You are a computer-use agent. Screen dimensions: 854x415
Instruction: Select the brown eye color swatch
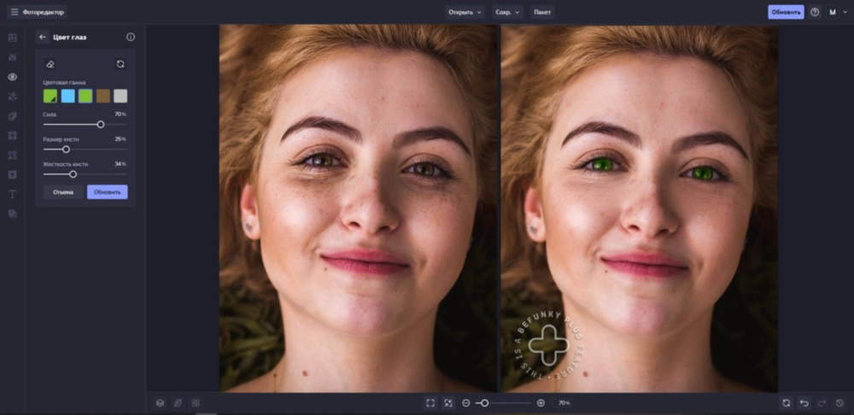[x=103, y=96]
